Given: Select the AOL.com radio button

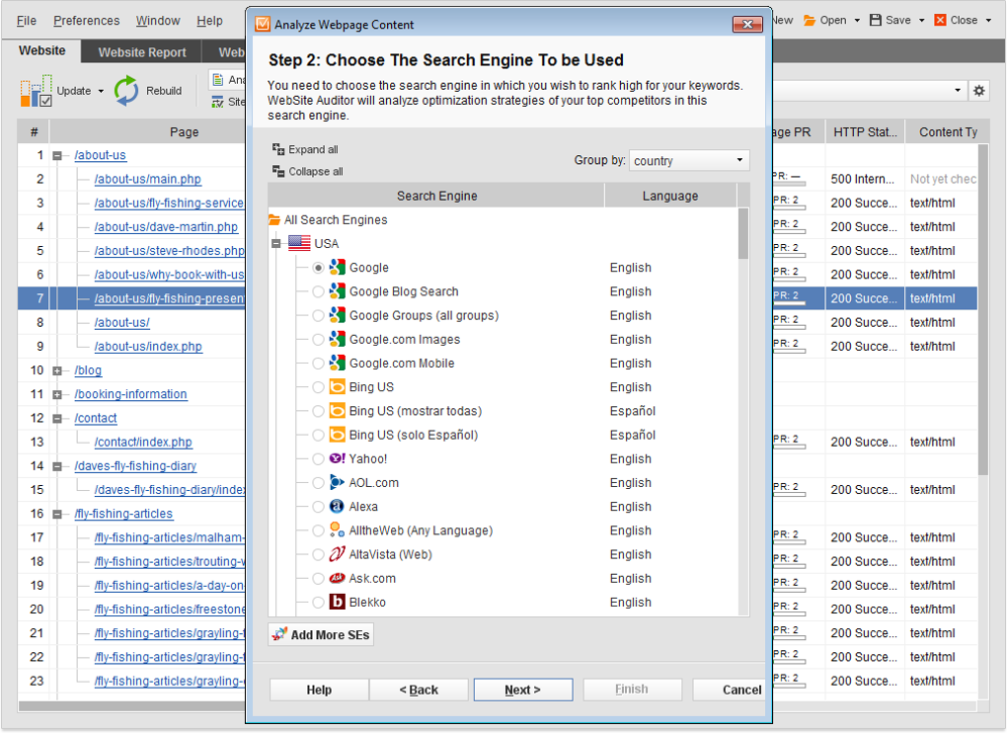Looking at the screenshot, I should click(318, 482).
